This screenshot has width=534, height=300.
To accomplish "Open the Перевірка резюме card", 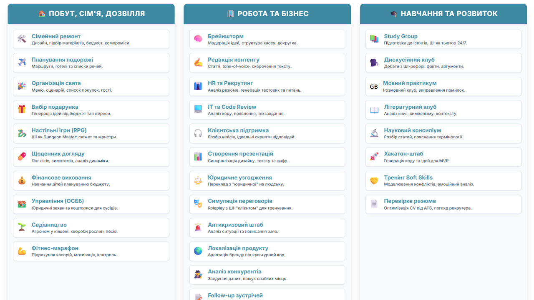I will 443,204.
